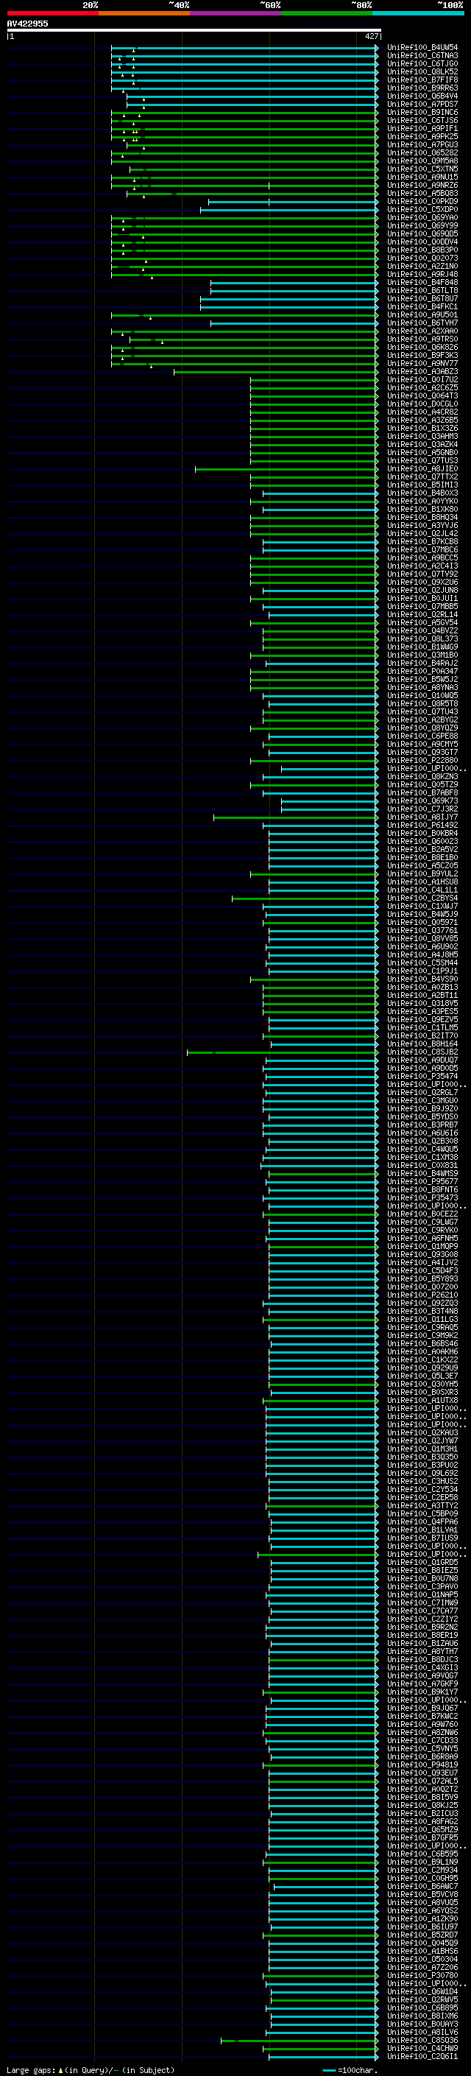Select the UniRef100_C8SQ36 label
The height and width of the screenshot is (2076, 471).
coord(422,2040)
